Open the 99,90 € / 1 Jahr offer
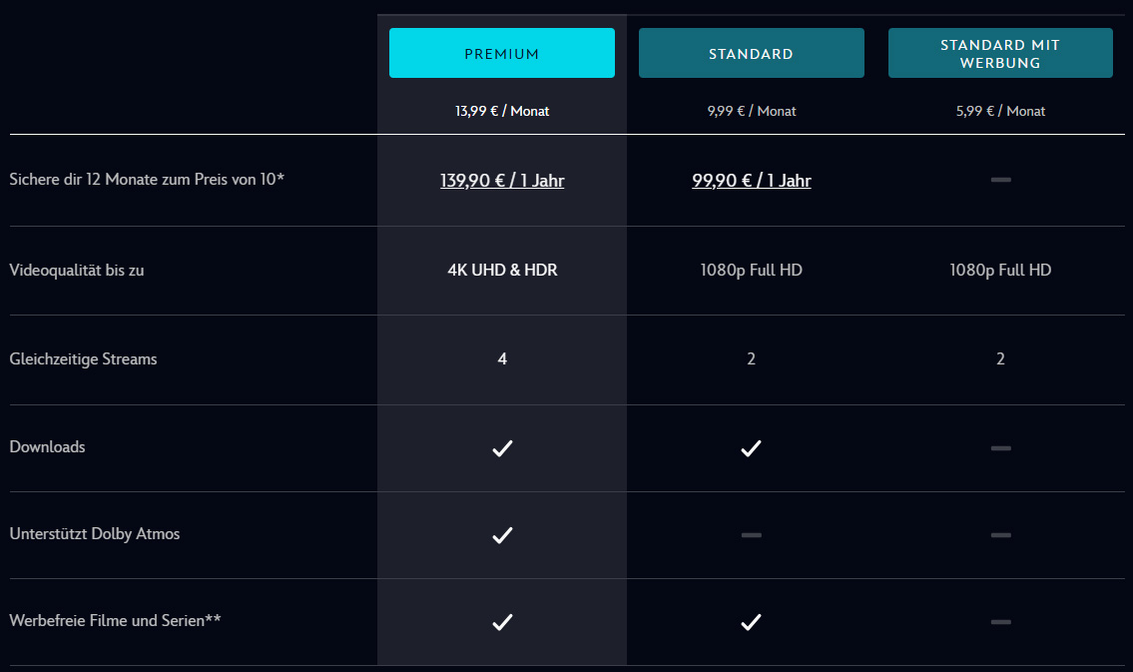The width and height of the screenshot is (1133, 672). pyautogui.click(x=752, y=181)
